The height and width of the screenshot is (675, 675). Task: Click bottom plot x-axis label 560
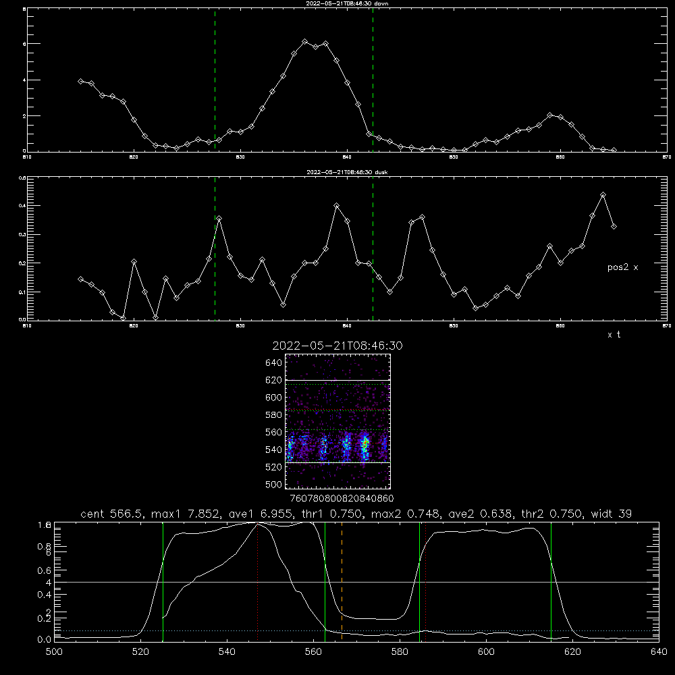[313, 652]
